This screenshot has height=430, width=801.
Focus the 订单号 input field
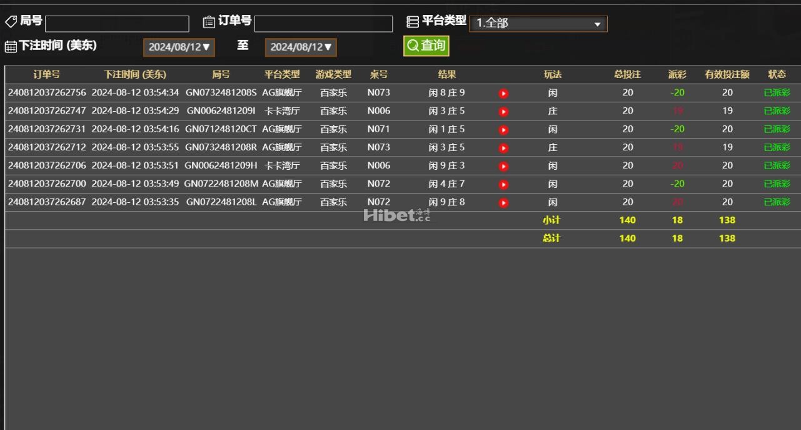(323, 24)
